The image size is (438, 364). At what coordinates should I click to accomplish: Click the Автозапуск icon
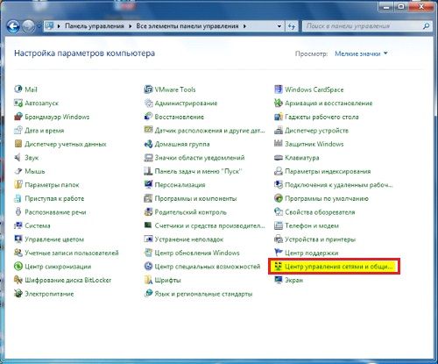[18, 103]
